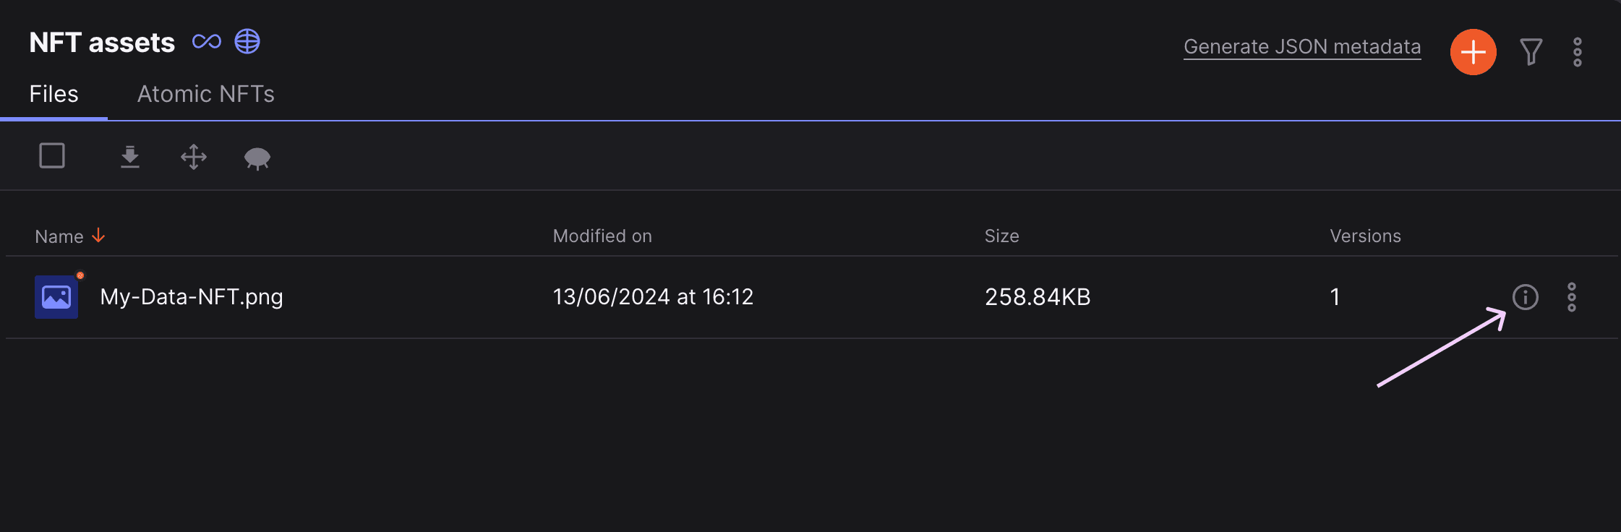The height and width of the screenshot is (532, 1621).
Task: Select the Files tab
Action: (54, 94)
